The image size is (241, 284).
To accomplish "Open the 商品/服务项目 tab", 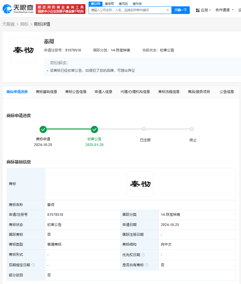I will (x=199, y=92).
